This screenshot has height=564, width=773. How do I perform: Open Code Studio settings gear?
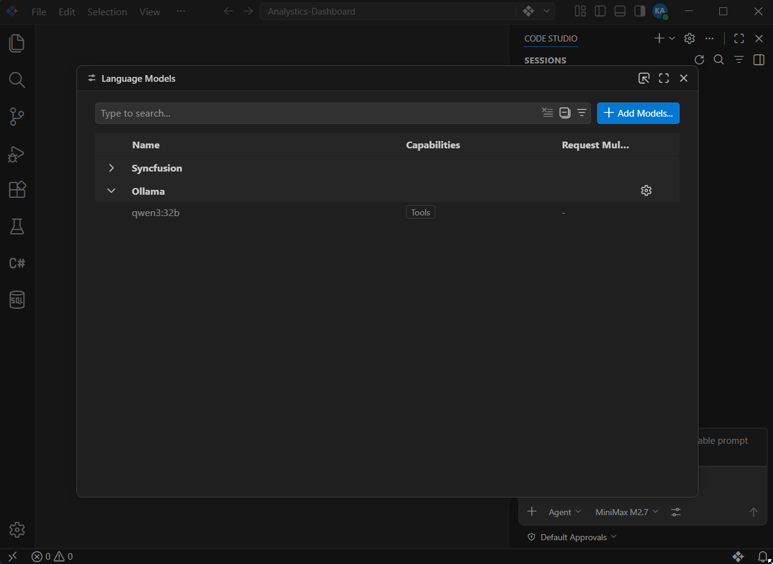pos(689,38)
